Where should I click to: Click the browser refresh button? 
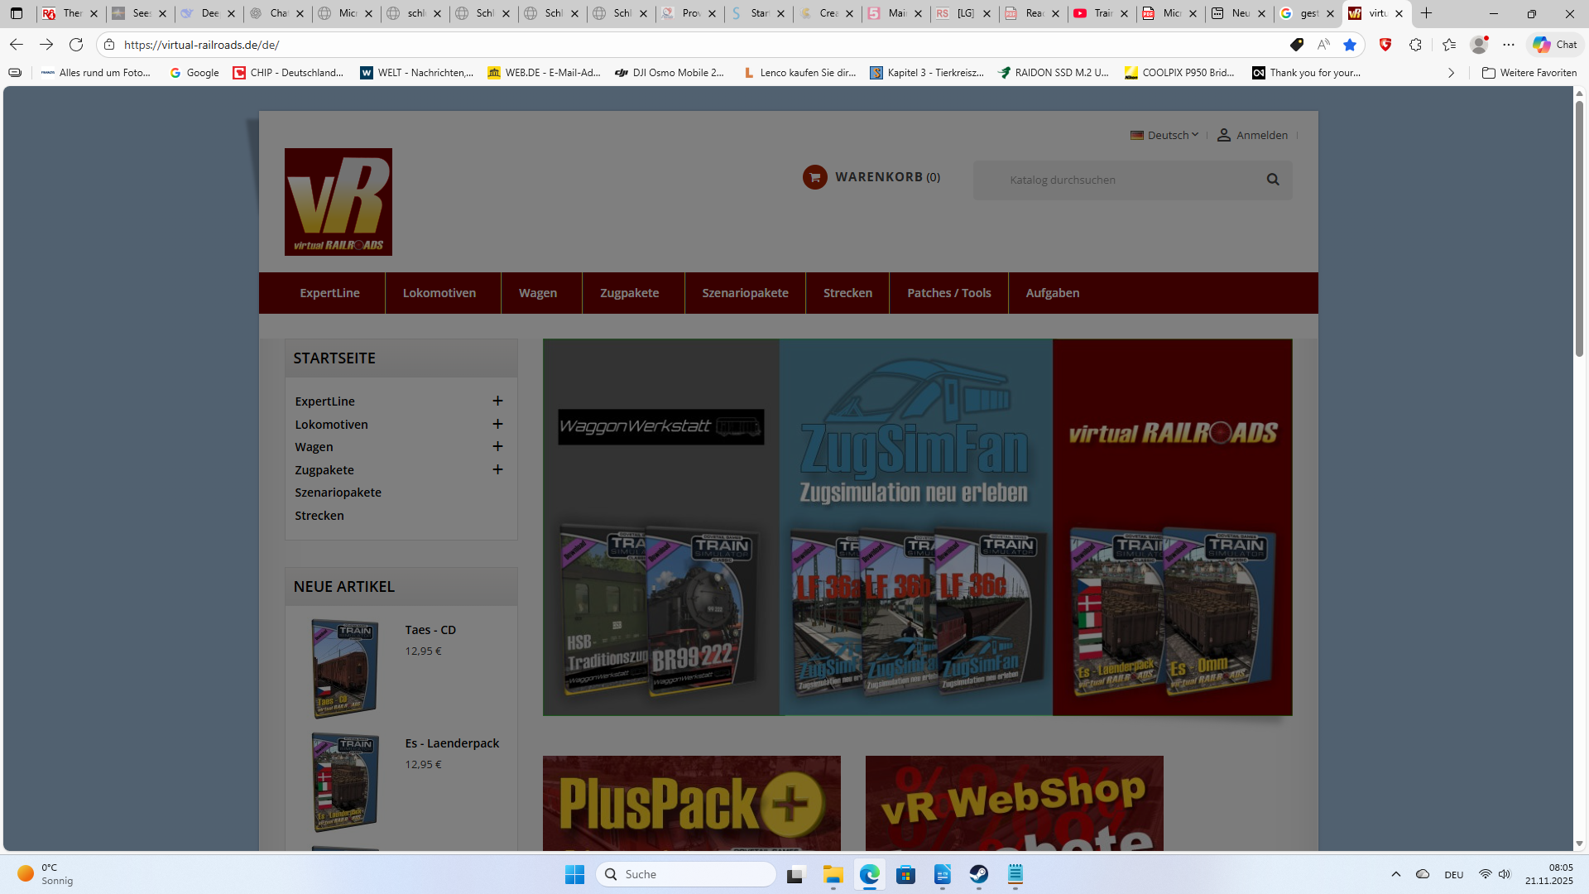tap(76, 45)
